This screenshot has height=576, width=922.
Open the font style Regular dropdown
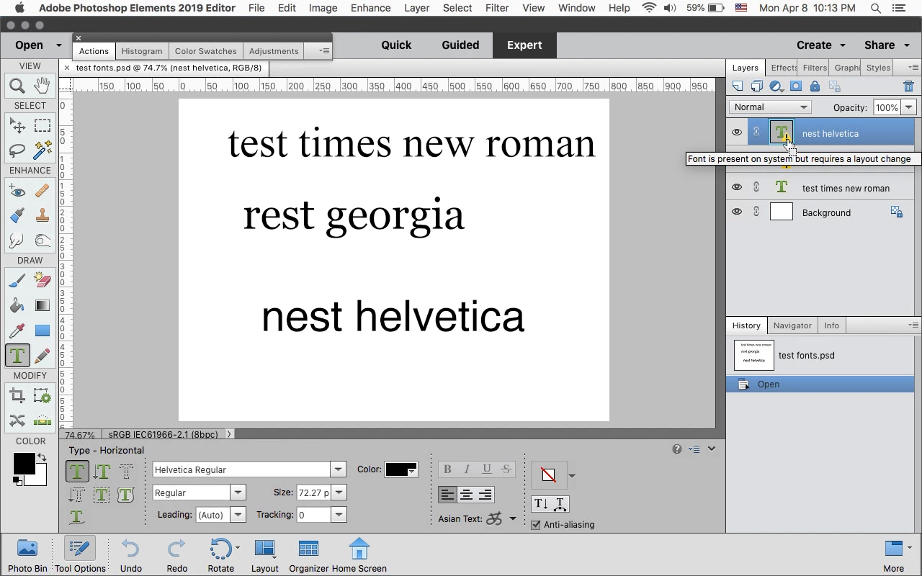pyautogui.click(x=238, y=492)
